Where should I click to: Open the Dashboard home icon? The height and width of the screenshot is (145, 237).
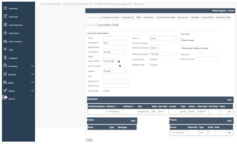[5, 8]
